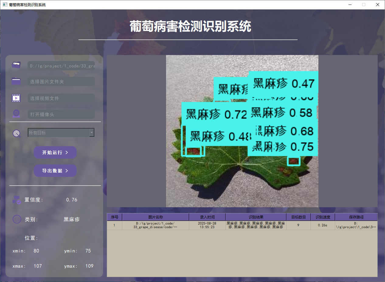Click the 序号 column header
Image resolution: width=385 pixels, height=282 pixels.
114,217
